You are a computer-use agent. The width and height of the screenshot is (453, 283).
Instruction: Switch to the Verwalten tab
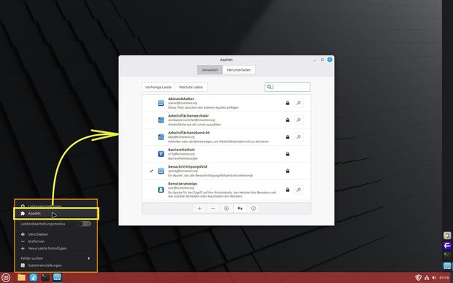pos(210,70)
